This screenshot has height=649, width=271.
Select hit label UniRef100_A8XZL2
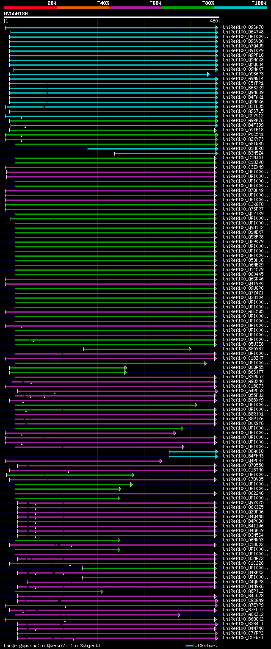[243, 614]
